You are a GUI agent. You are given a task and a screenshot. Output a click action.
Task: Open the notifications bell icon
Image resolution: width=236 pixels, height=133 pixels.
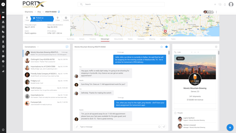pyautogui.click(x=225, y=4)
